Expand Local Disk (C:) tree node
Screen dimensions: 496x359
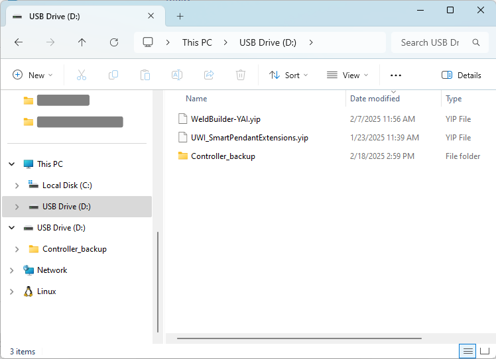(x=17, y=185)
